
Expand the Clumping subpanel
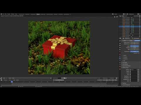pyautogui.click(x=125, y=57)
